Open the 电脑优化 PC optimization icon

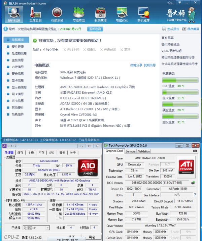click(x=122, y=15)
